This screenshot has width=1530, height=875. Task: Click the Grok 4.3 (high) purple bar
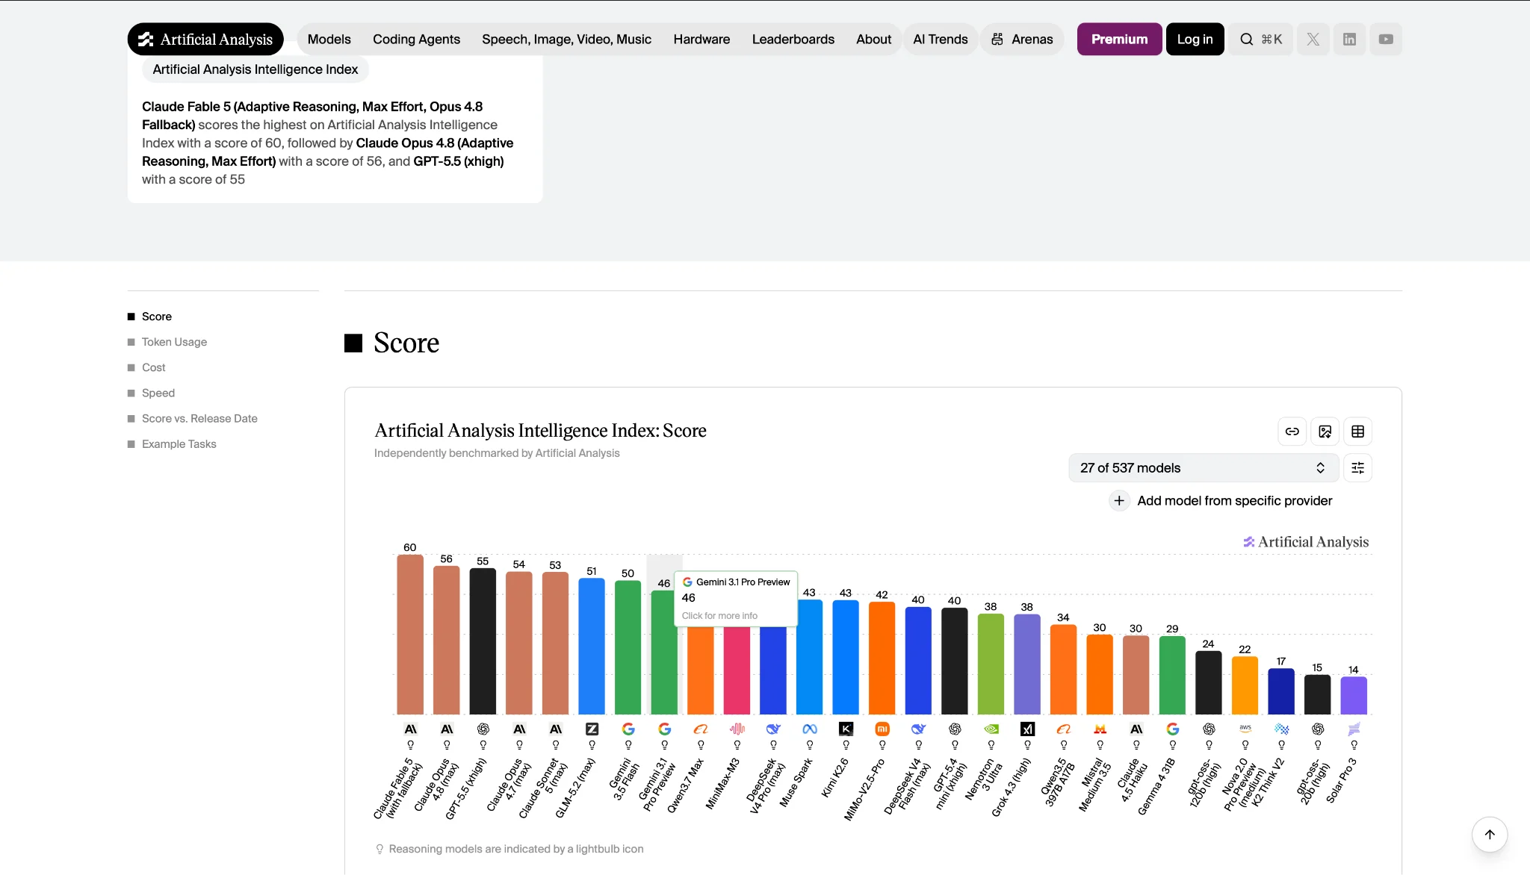pyautogui.click(x=1027, y=664)
